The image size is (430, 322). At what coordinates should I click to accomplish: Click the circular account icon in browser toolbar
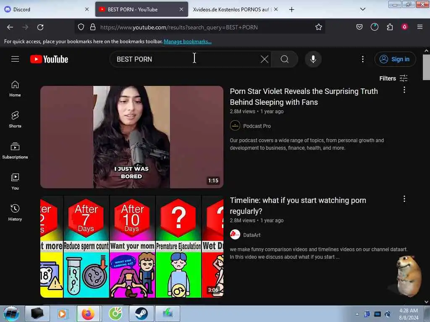point(374,27)
